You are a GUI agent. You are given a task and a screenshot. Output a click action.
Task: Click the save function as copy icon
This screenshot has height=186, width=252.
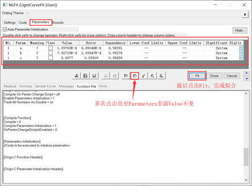pyautogui.click(x=85, y=76)
